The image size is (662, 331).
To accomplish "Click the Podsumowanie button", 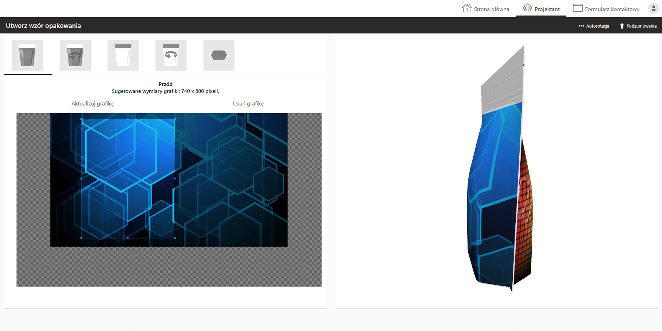I will coord(638,26).
